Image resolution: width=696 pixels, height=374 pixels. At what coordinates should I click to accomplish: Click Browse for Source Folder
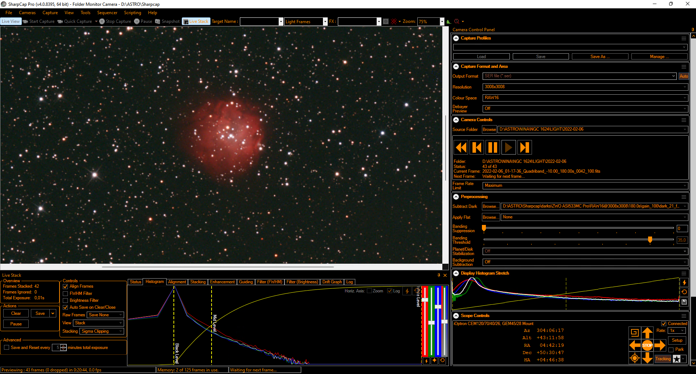click(489, 130)
